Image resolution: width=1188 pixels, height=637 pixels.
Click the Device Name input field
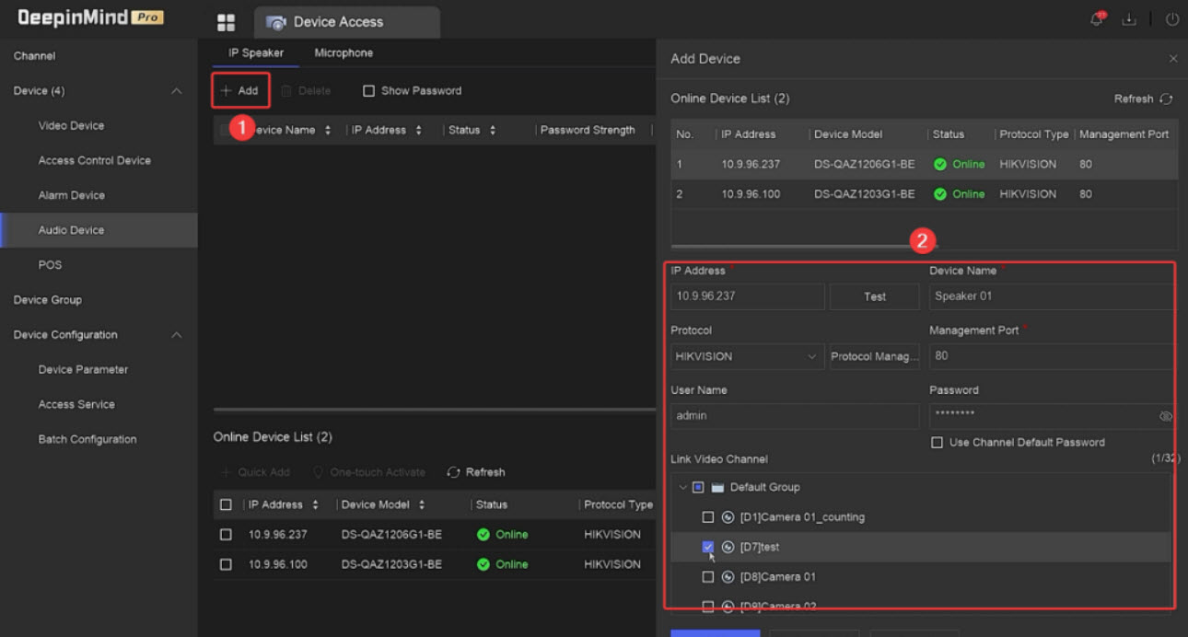pyautogui.click(x=1050, y=296)
